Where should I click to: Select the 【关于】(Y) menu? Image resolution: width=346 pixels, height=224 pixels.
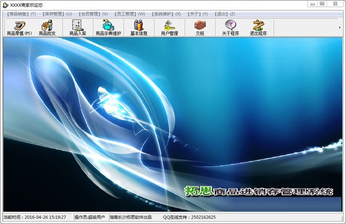click(197, 14)
